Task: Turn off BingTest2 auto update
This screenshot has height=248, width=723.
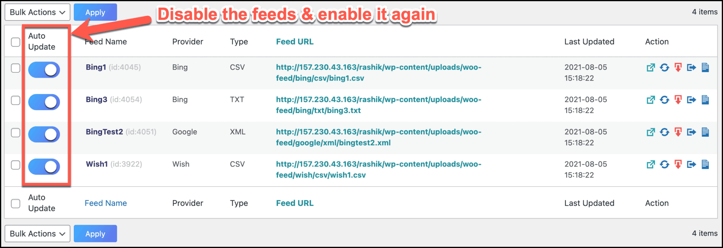Action: (44, 134)
